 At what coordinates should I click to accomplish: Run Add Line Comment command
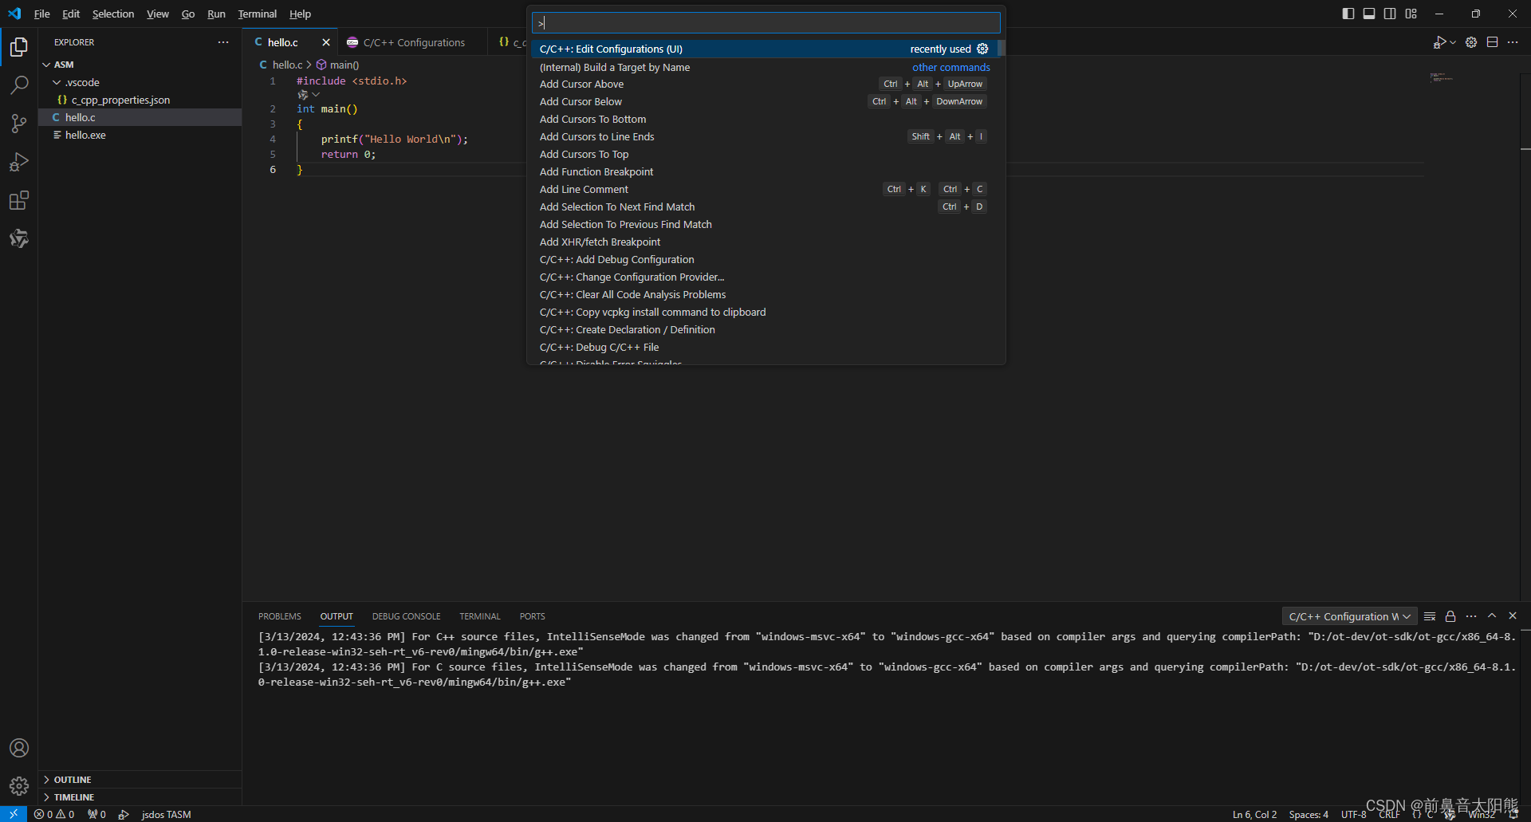pos(764,189)
